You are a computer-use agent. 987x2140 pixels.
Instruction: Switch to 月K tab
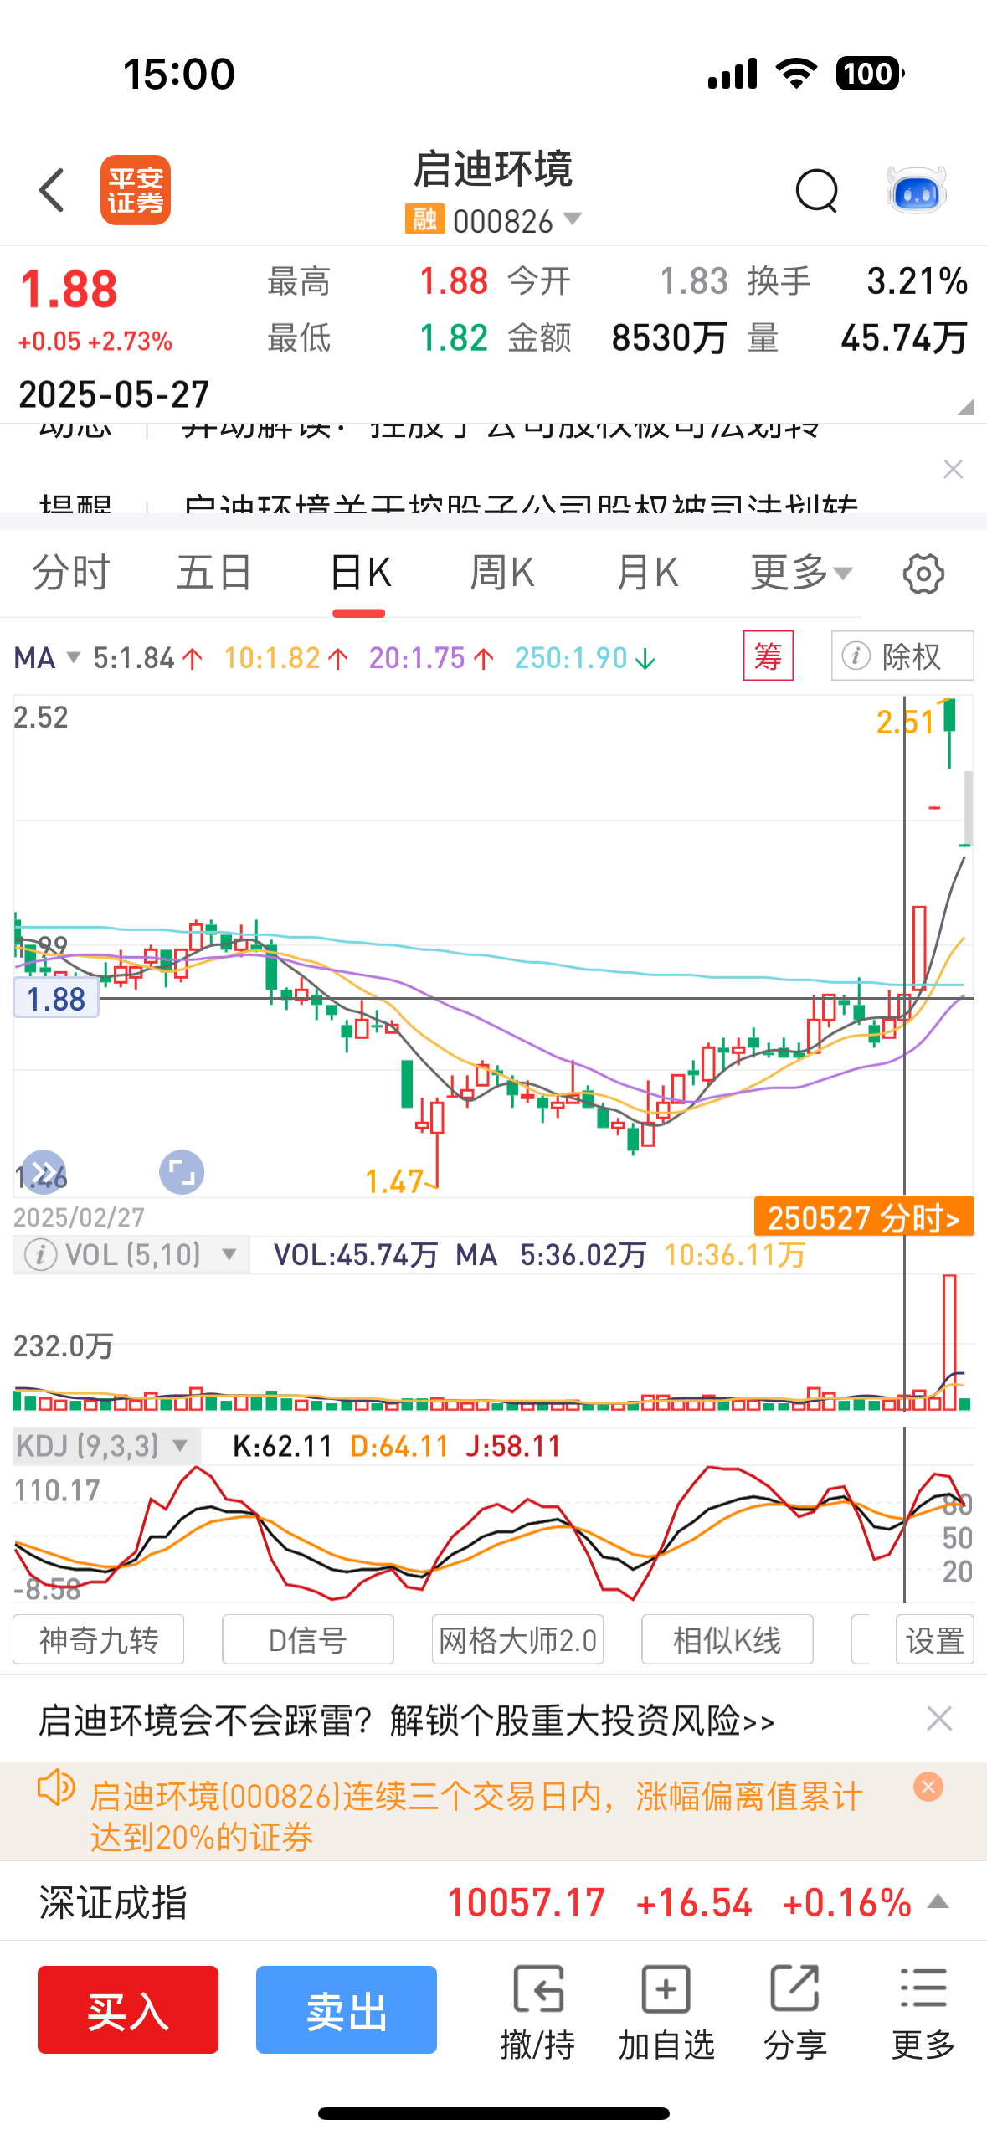click(x=647, y=574)
